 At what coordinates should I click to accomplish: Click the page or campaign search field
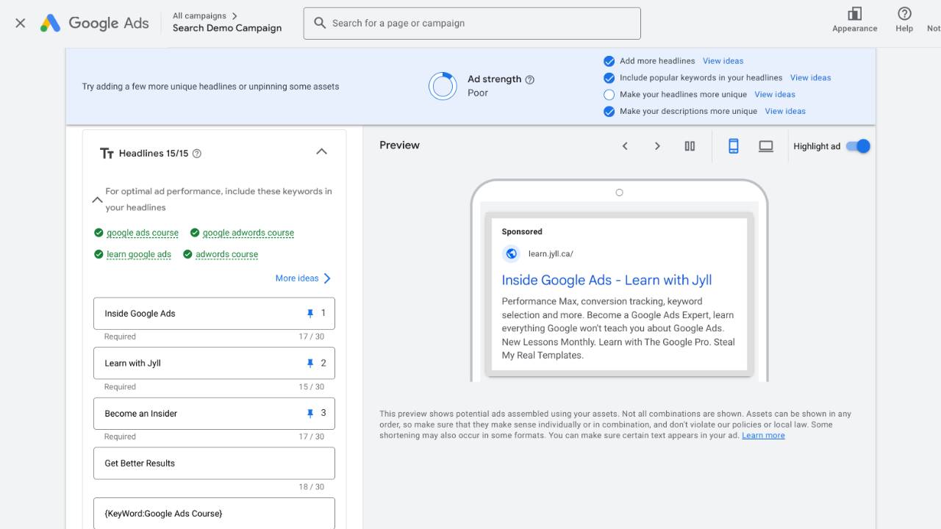[x=470, y=23]
